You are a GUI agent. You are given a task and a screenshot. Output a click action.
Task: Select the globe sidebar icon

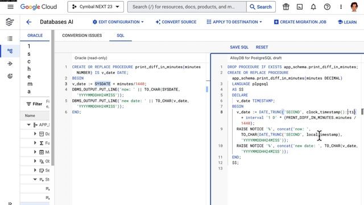pos(10,76)
